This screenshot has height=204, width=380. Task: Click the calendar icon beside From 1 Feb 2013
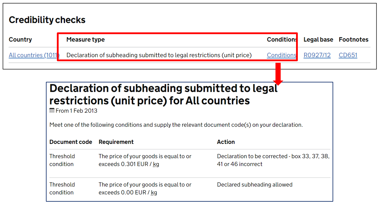52,111
